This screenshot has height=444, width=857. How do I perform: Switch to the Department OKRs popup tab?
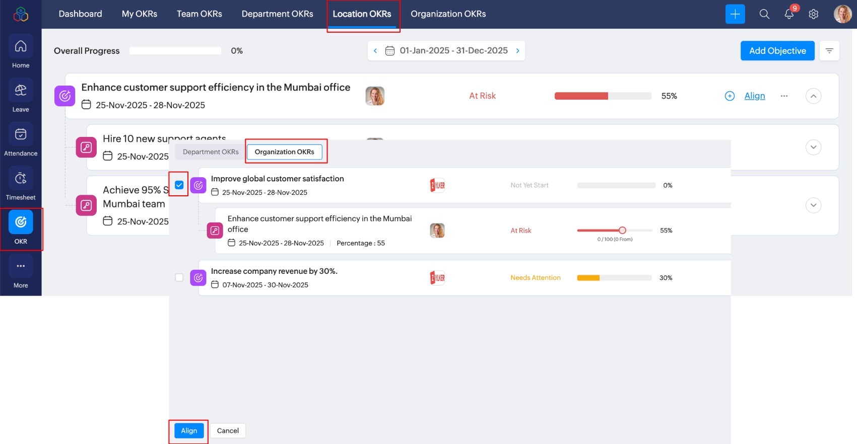211,152
